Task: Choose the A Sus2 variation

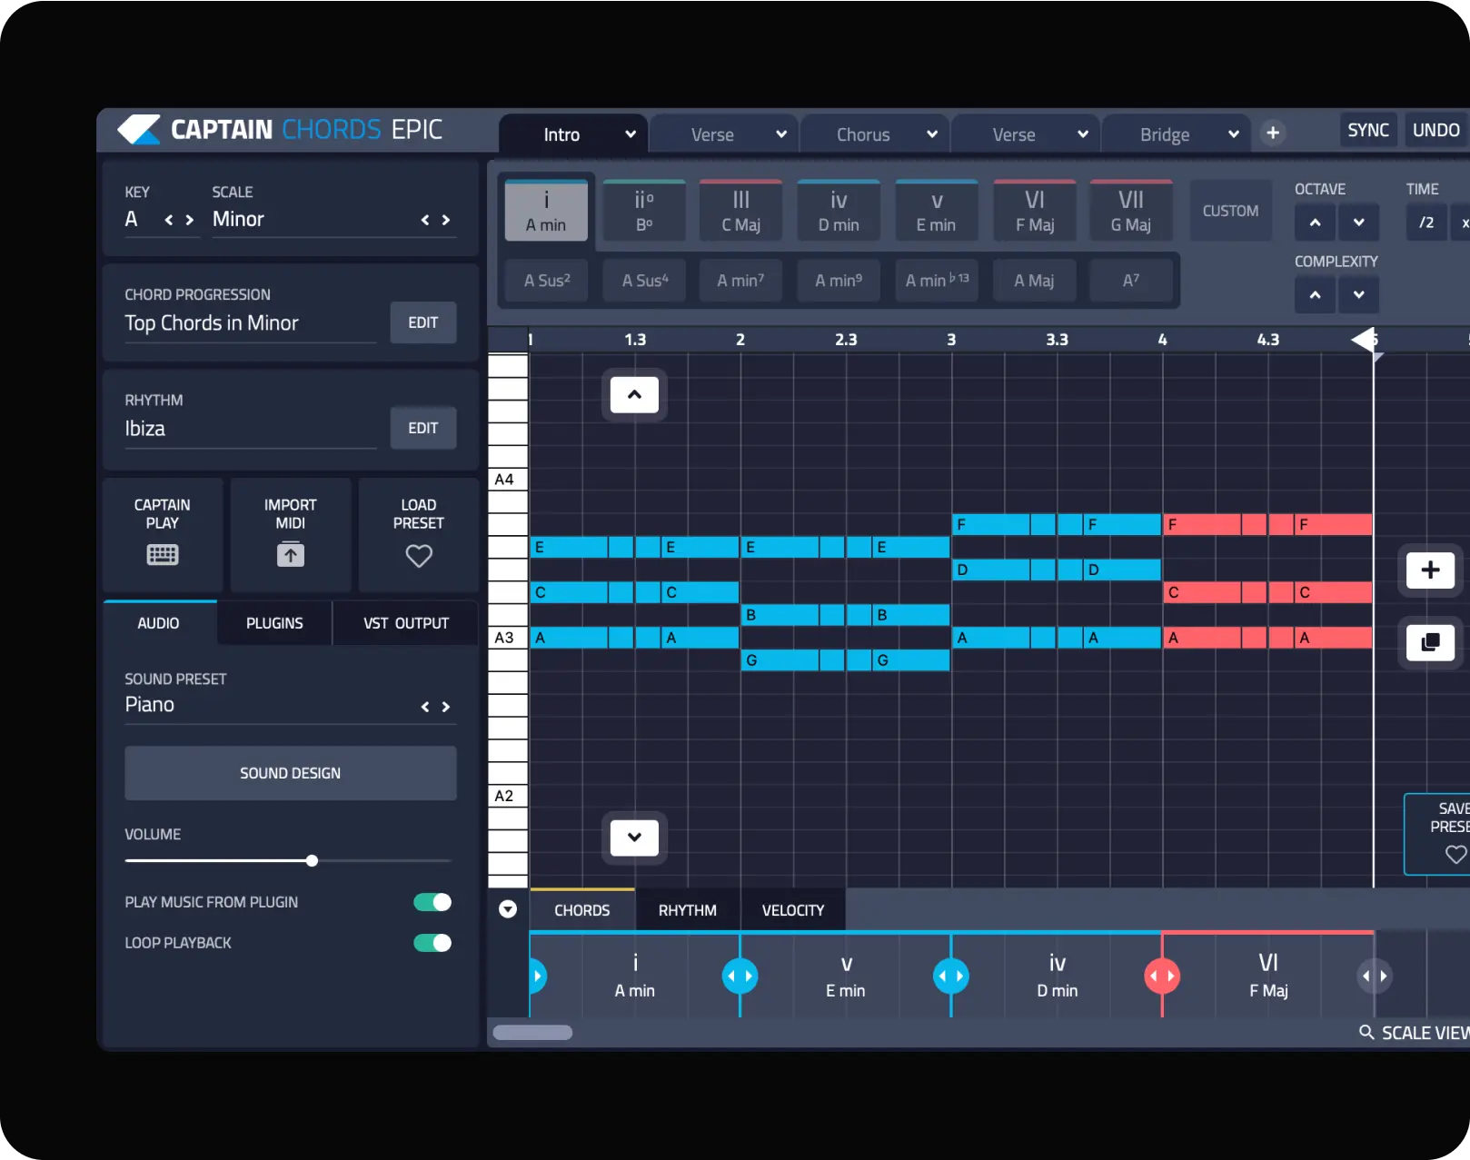Action: click(547, 281)
